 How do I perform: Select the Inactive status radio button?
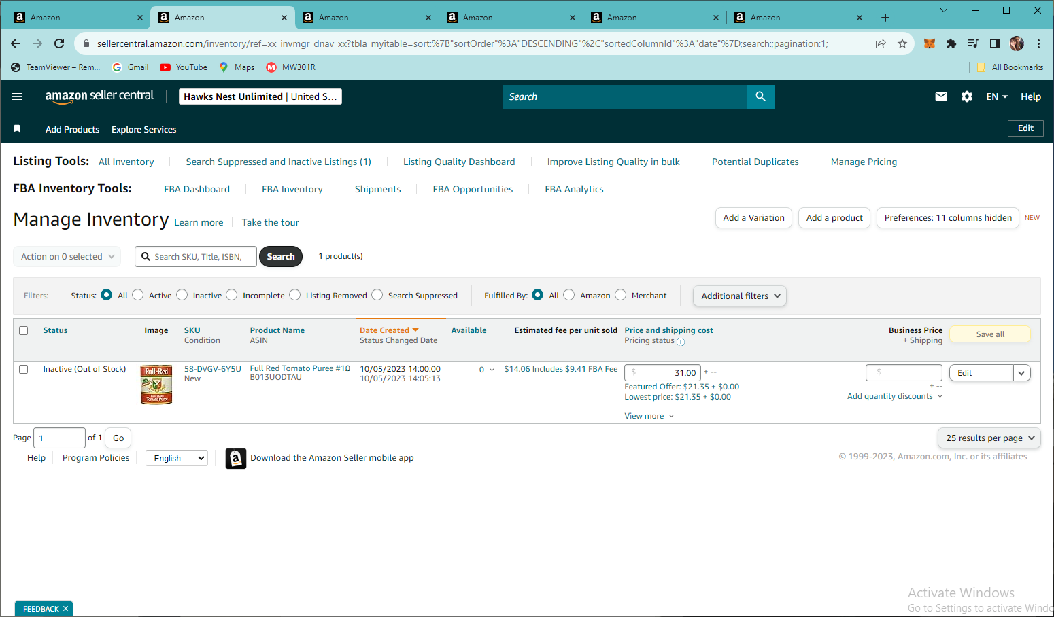click(182, 295)
